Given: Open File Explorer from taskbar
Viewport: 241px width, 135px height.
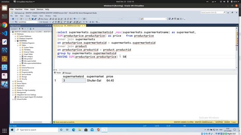Looking at the screenshot, I should 80,130.
